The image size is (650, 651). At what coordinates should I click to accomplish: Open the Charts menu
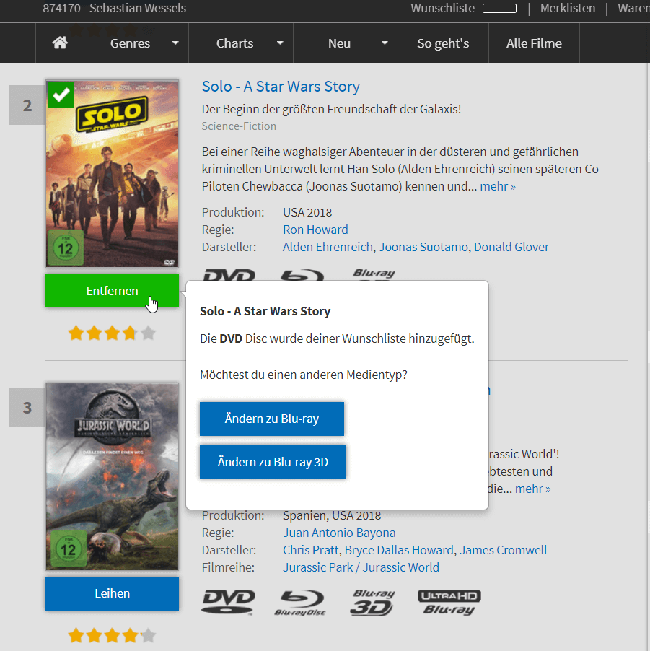[x=234, y=43]
